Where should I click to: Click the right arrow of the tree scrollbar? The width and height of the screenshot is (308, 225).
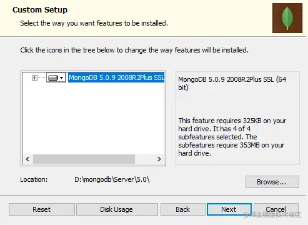tap(159, 159)
